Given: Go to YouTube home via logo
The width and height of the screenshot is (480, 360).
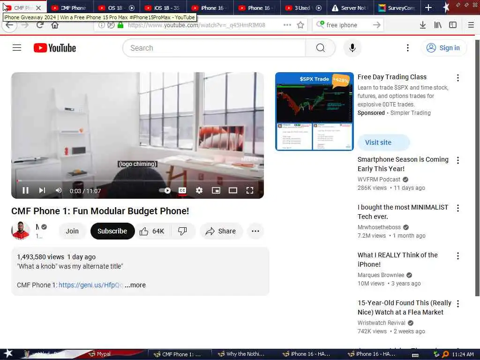Looking at the screenshot, I should pyautogui.click(x=55, y=48).
